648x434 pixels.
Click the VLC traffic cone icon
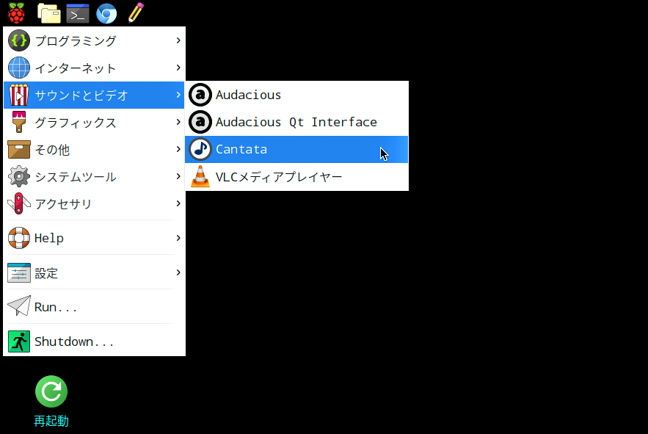pyautogui.click(x=200, y=176)
